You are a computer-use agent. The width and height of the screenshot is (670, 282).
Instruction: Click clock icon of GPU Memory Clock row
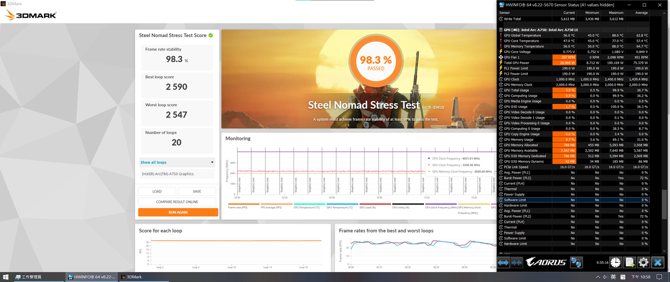pos(501,85)
